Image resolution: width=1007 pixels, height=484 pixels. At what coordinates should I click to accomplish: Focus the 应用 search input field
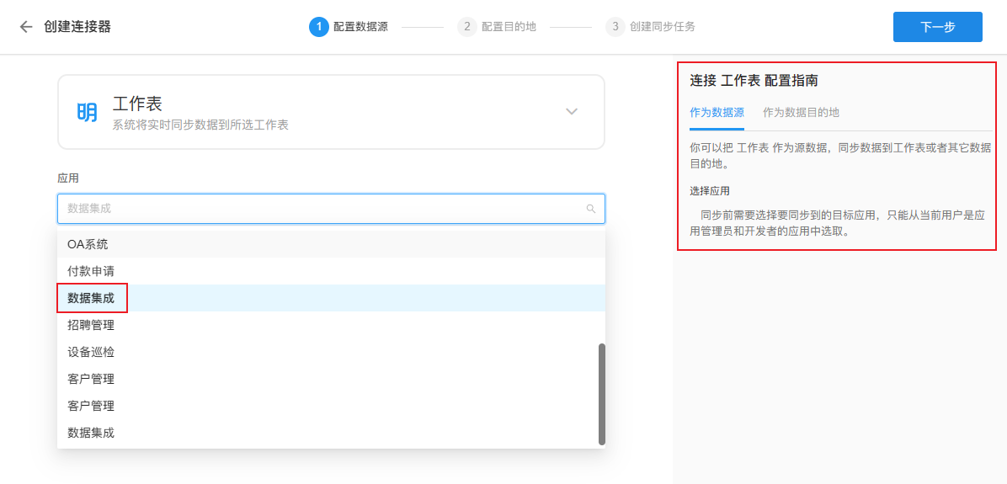click(x=320, y=209)
